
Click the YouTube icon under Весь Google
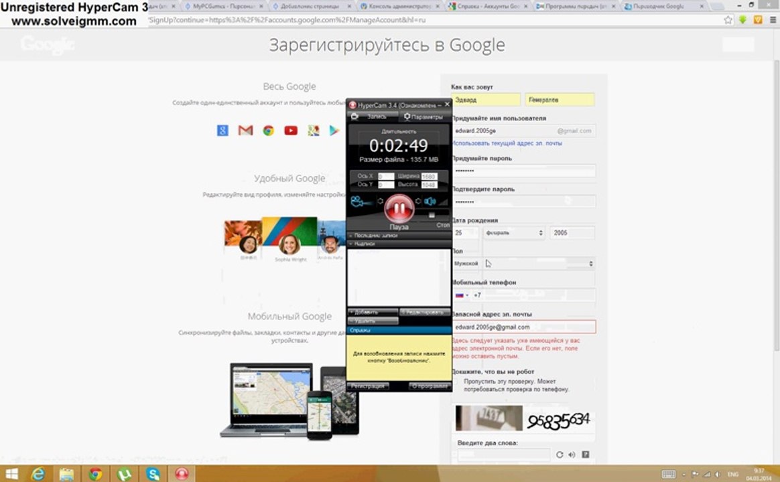291,131
